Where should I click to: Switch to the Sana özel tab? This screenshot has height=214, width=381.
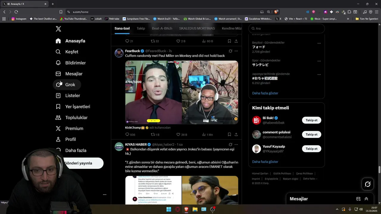tap(122, 28)
